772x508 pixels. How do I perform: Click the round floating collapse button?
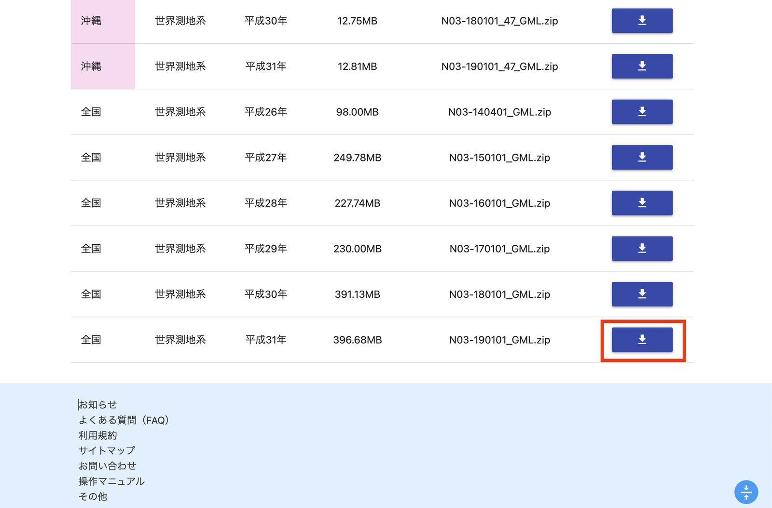(746, 492)
